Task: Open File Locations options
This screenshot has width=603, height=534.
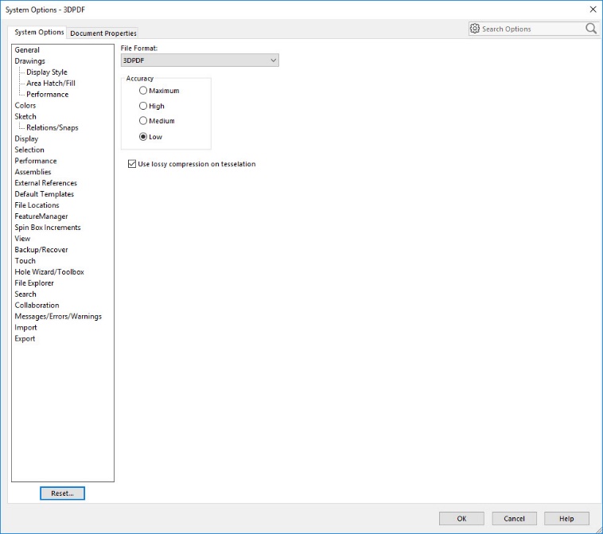Action: [37, 205]
